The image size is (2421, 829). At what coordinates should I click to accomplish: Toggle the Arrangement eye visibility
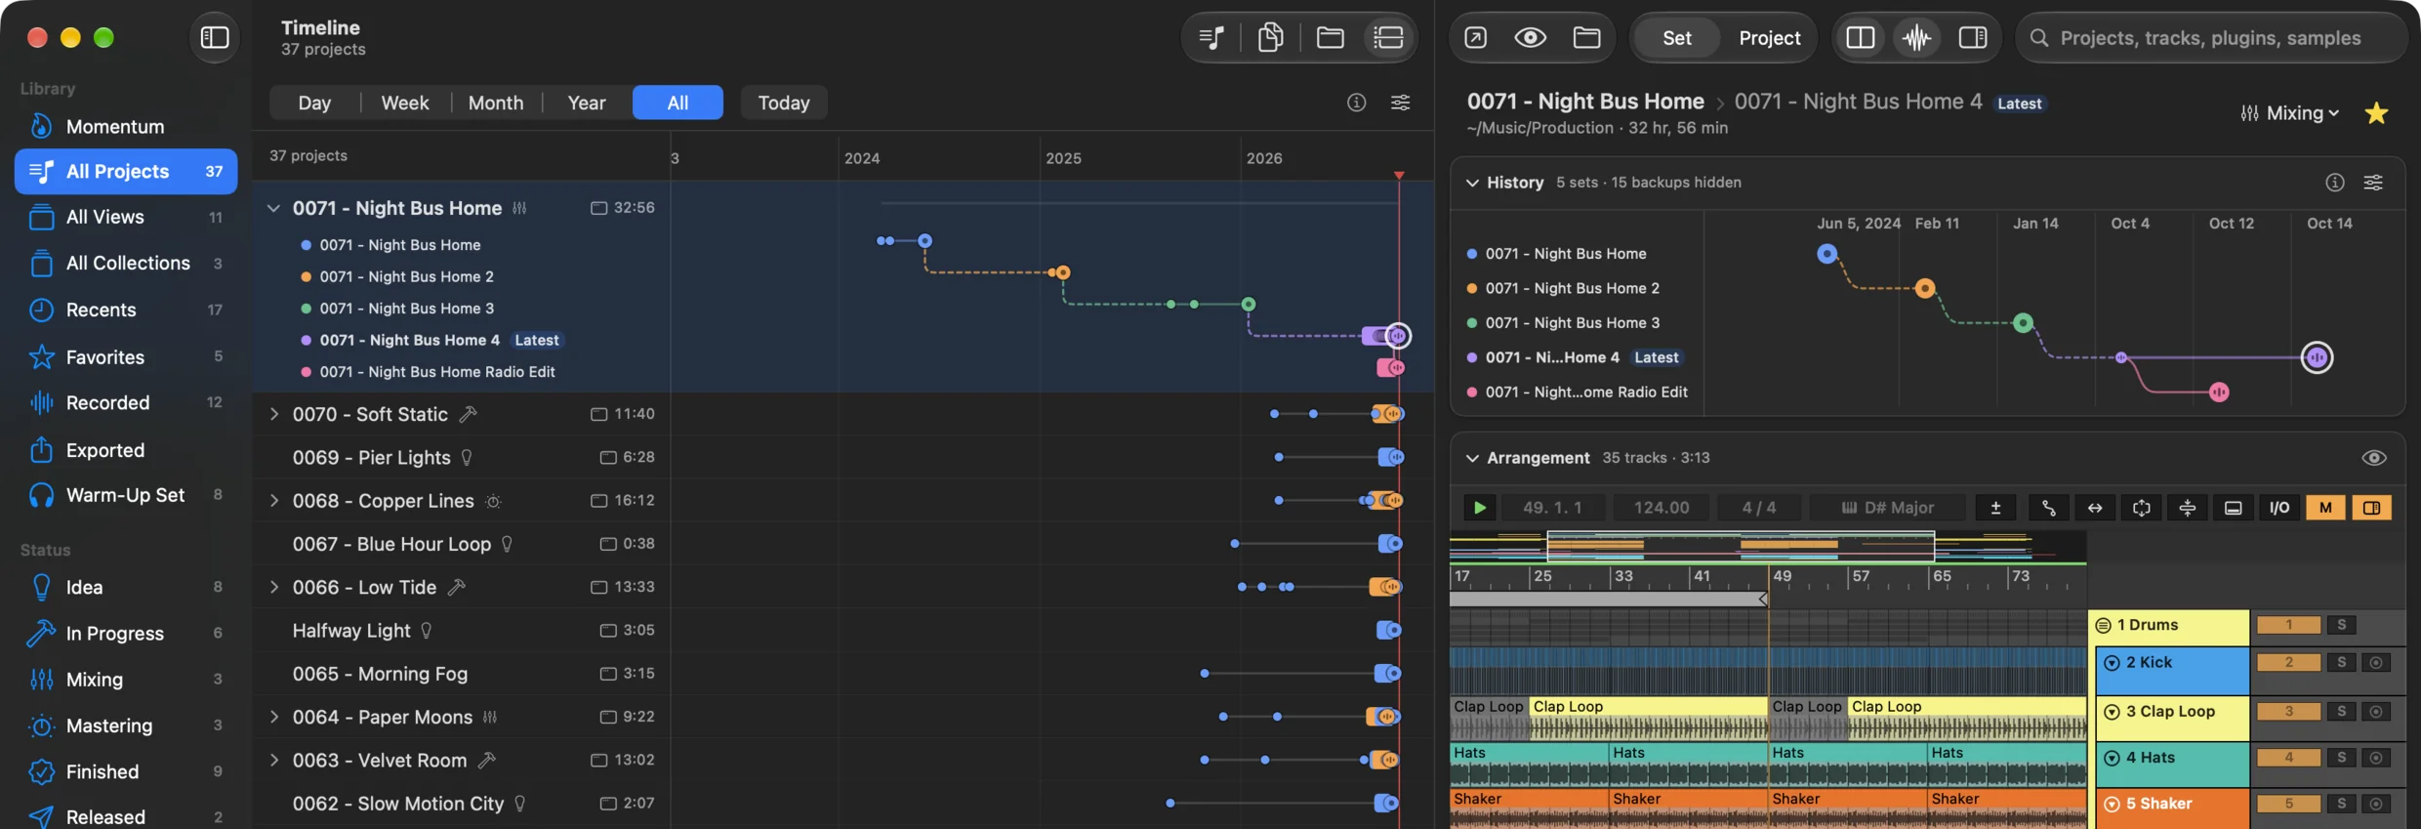pyautogui.click(x=2373, y=458)
